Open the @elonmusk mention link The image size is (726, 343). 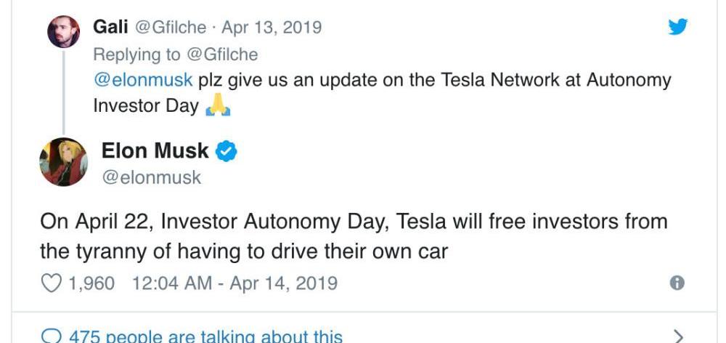[x=143, y=79]
